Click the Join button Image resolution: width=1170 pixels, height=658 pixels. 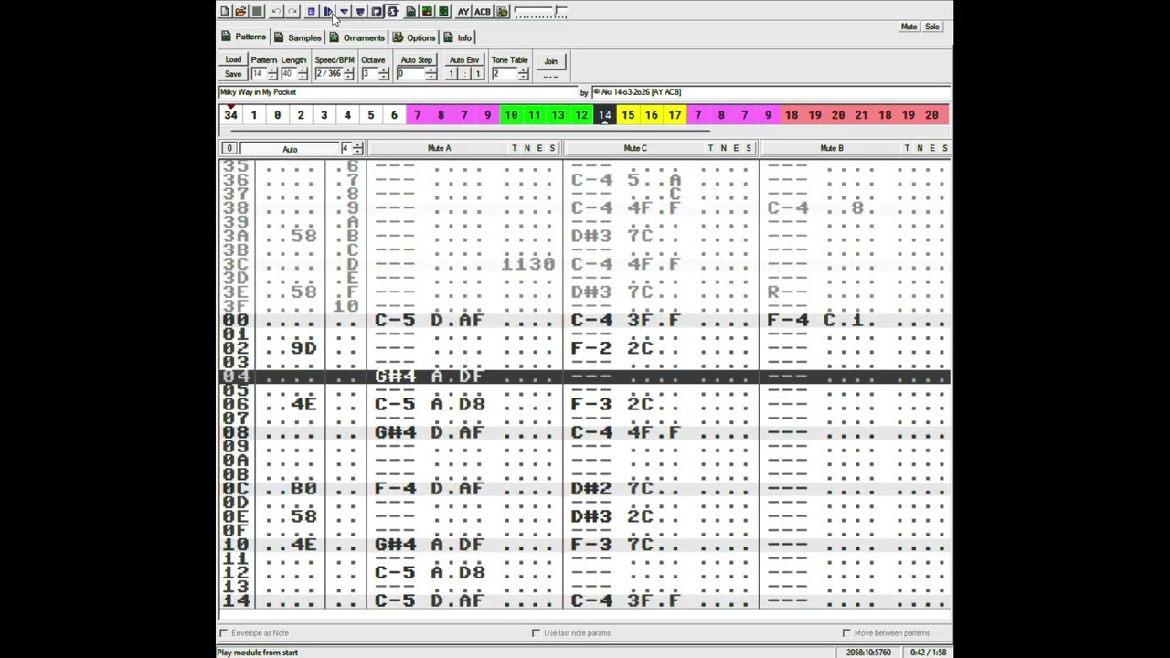click(x=551, y=61)
